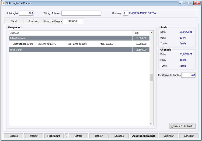
Task: Click the Total column header
Action: (141, 33)
